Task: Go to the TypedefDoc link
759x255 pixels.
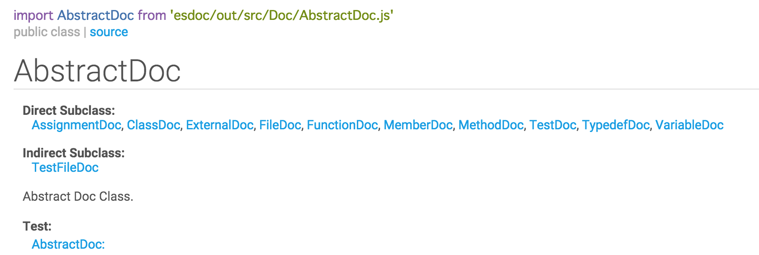Action: coord(616,125)
